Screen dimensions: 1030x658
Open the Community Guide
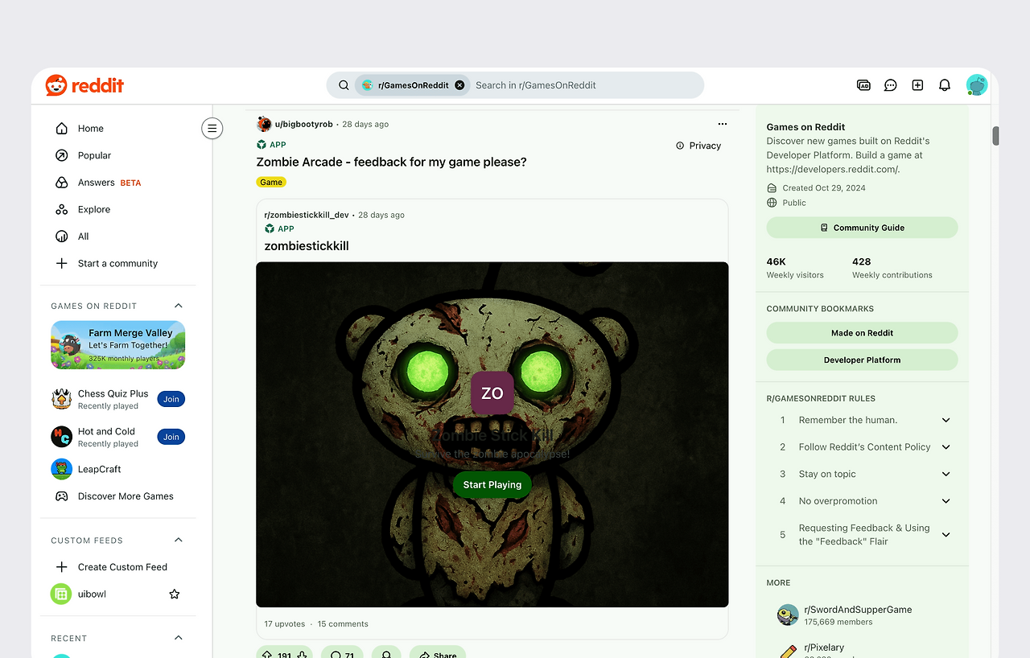pyautogui.click(x=862, y=228)
